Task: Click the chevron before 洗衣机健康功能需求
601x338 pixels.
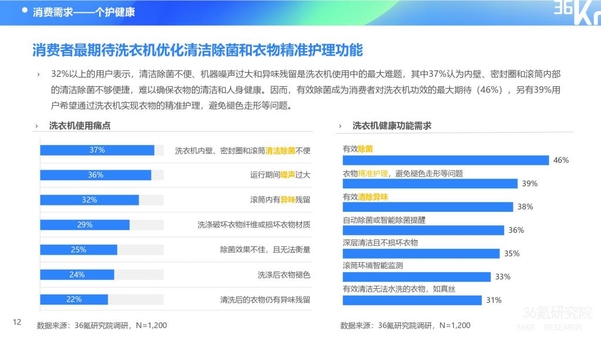Action: [x=340, y=126]
